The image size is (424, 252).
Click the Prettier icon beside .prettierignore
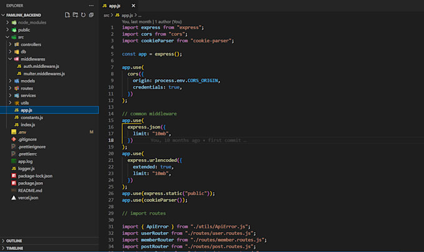pos(14,147)
